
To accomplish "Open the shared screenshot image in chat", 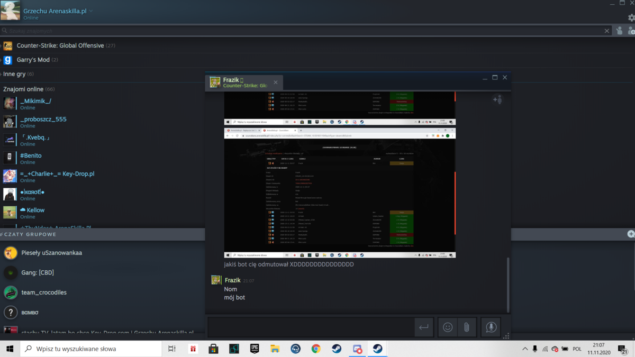I will click(340, 193).
